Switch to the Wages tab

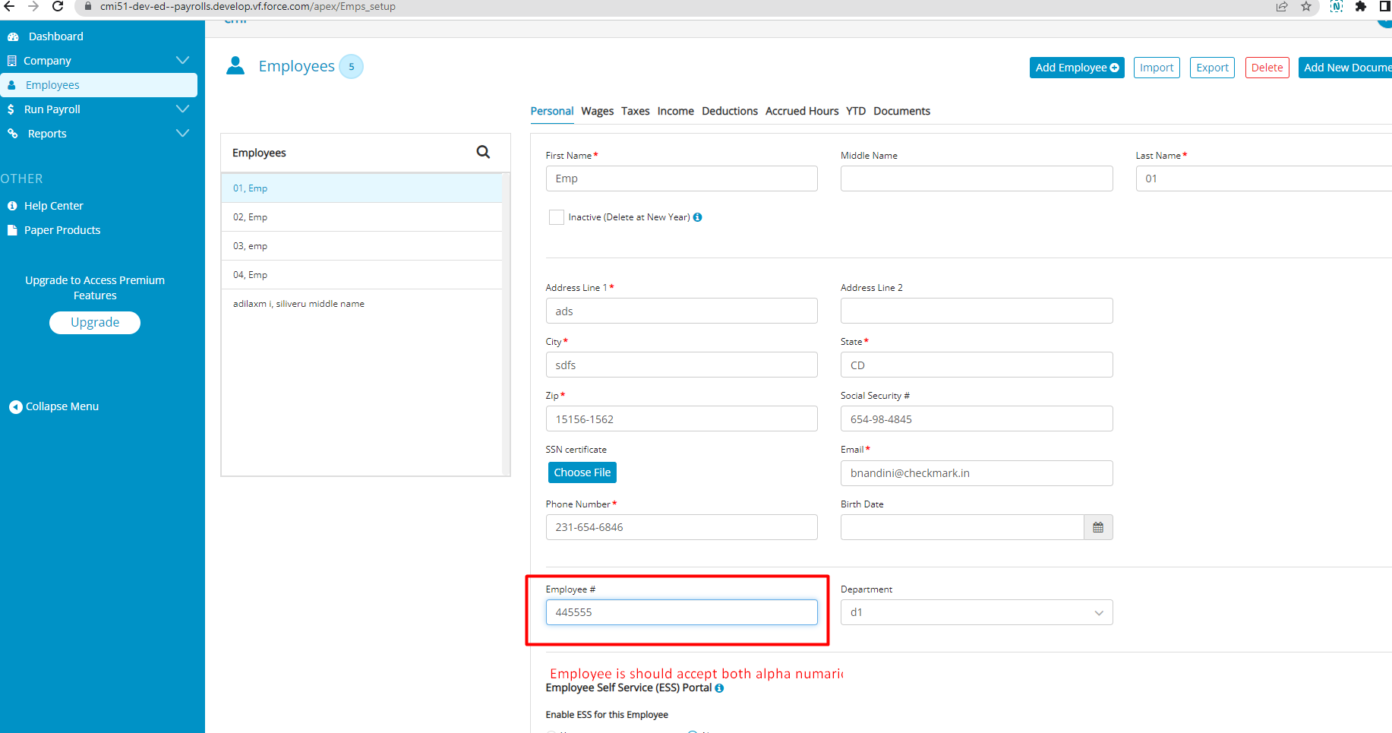[598, 111]
